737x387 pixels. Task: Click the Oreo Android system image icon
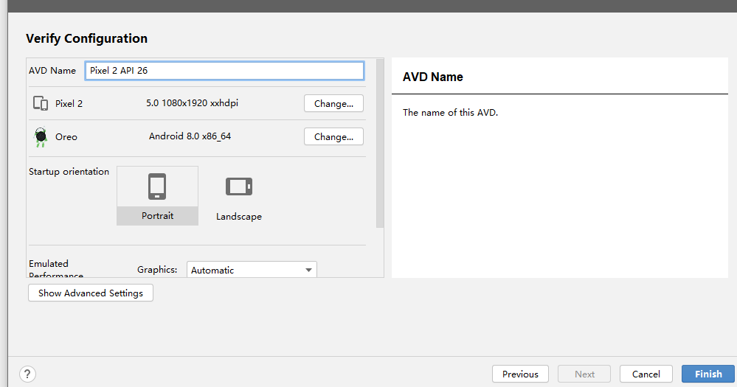point(41,137)
